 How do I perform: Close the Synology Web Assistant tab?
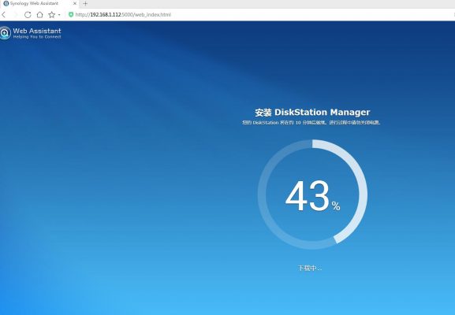click(x=75, y=4)
